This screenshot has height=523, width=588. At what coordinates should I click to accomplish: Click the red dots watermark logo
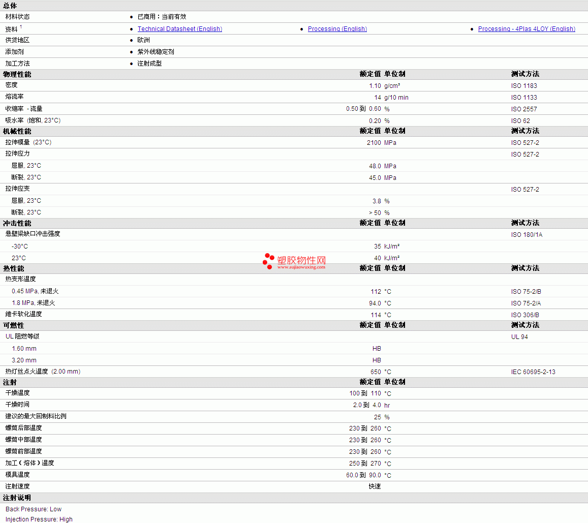[268, 261]
